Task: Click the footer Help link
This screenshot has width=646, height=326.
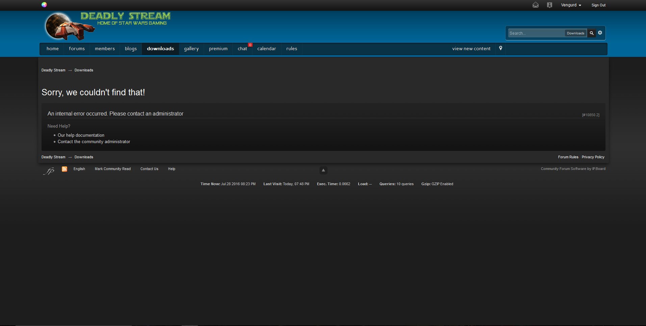Action: pos(172,169)
